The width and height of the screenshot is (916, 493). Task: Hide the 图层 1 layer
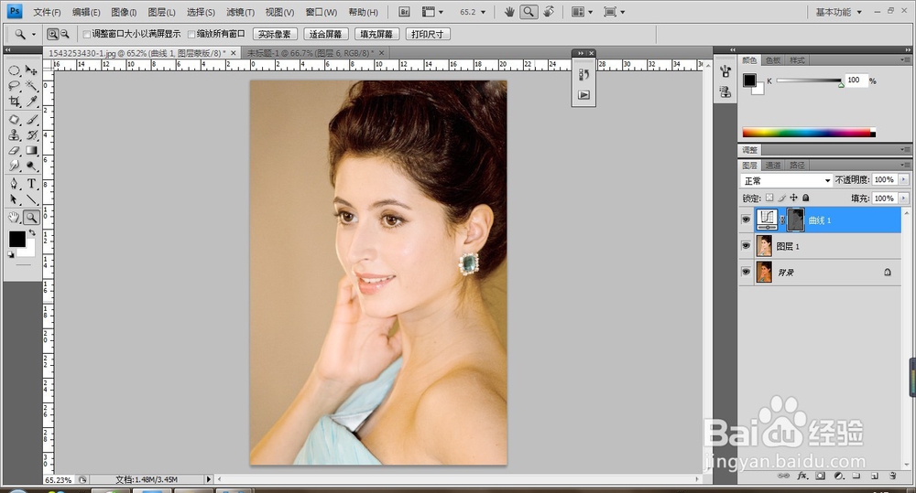tap(746, 246)
